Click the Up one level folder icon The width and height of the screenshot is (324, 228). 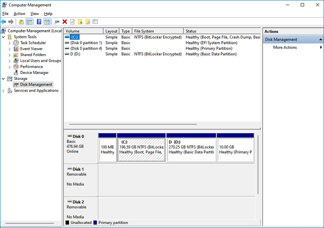21,22
